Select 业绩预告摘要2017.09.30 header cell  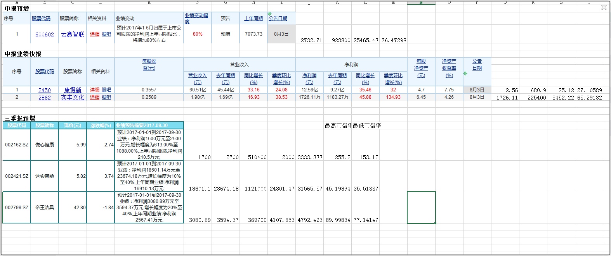[149, 125]
